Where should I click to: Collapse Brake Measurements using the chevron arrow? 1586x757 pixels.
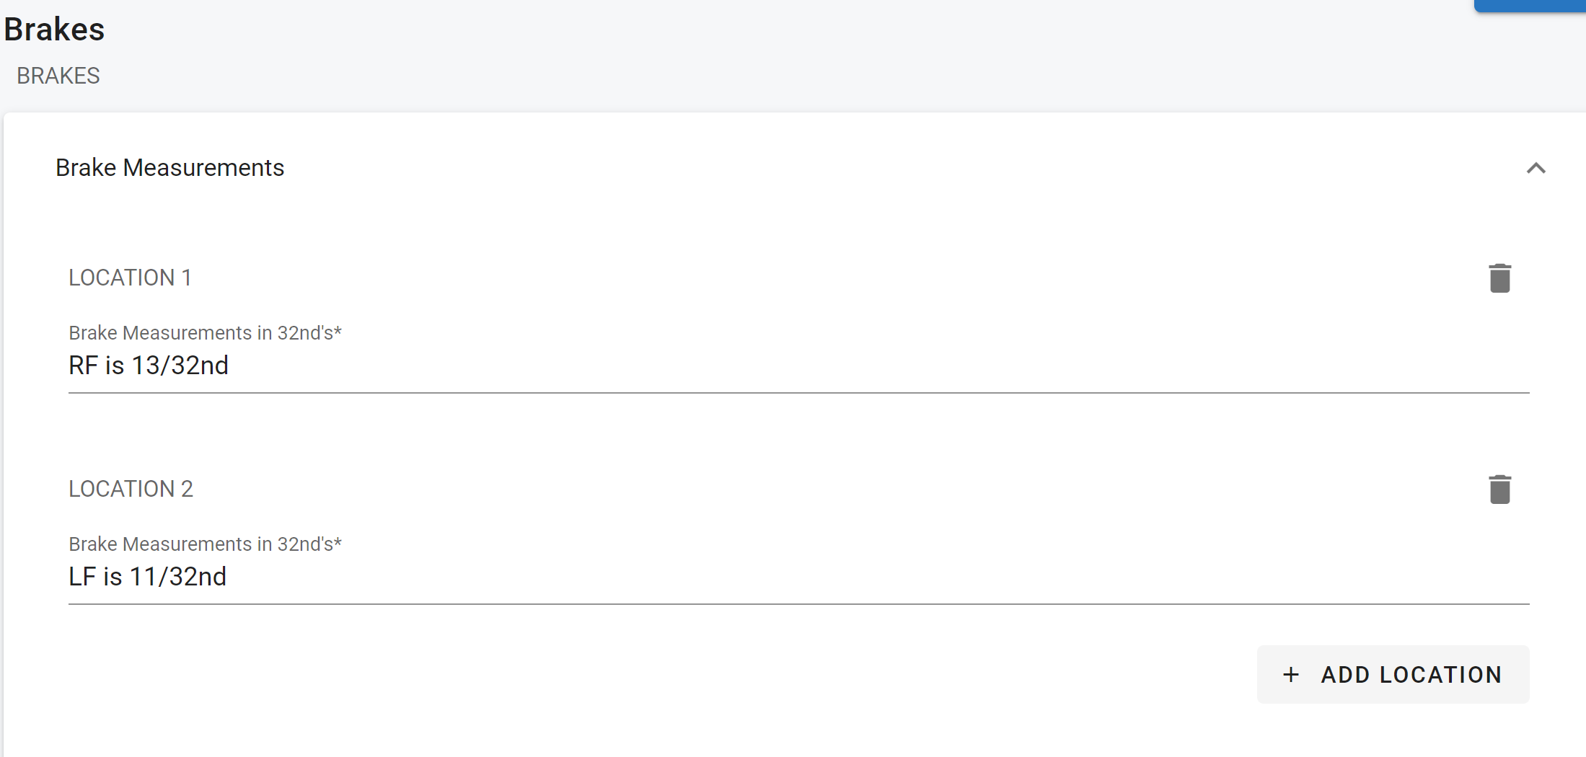pyautogui.click(x=1536, y=168)
